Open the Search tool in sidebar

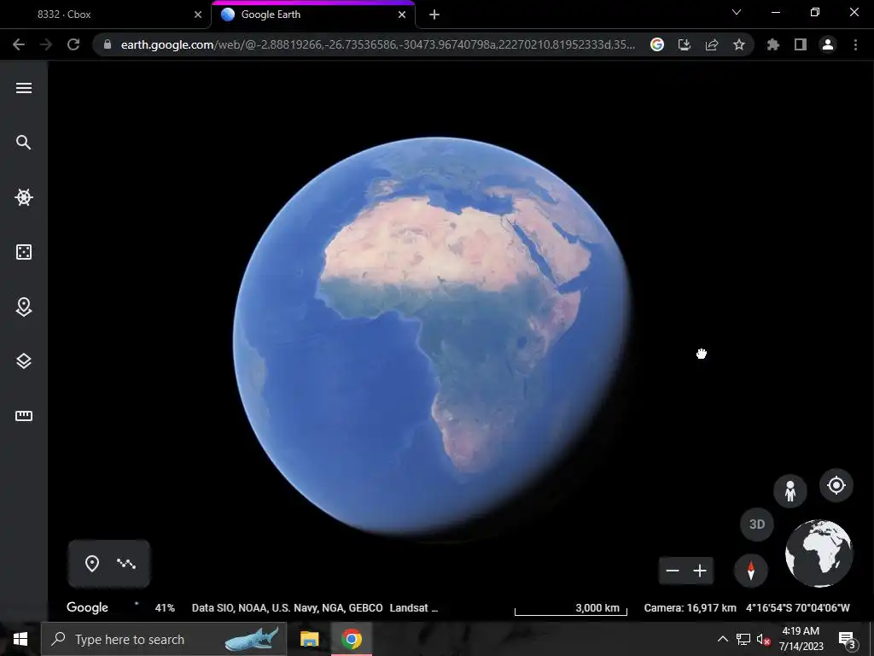(x=23, y=143)
